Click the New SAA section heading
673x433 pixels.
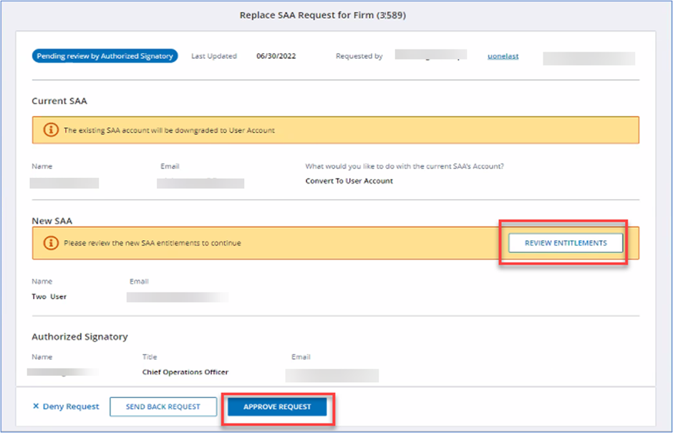pyautogui.click(x=52, y=221)
